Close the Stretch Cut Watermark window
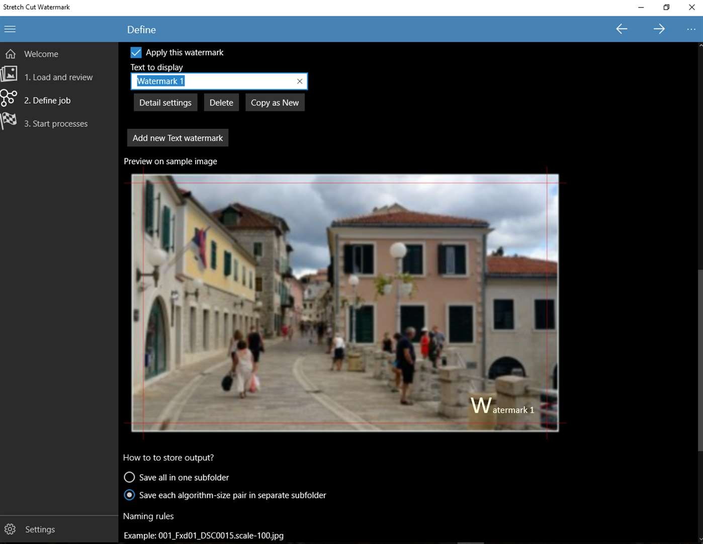This screenshot has height=544, width=703. [691, 7]
